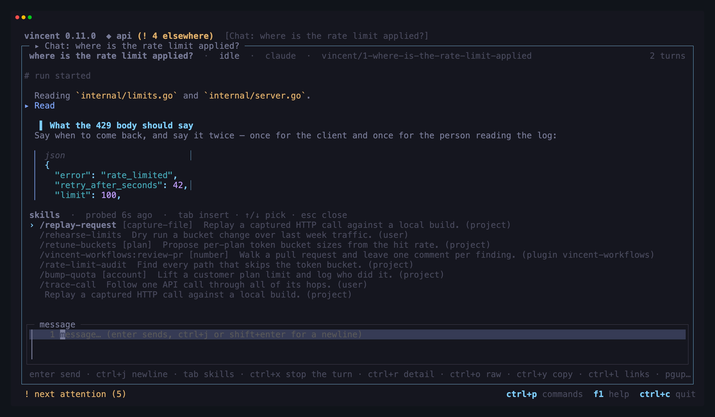
Task: Click the green maximize dot
Action: 30,17
